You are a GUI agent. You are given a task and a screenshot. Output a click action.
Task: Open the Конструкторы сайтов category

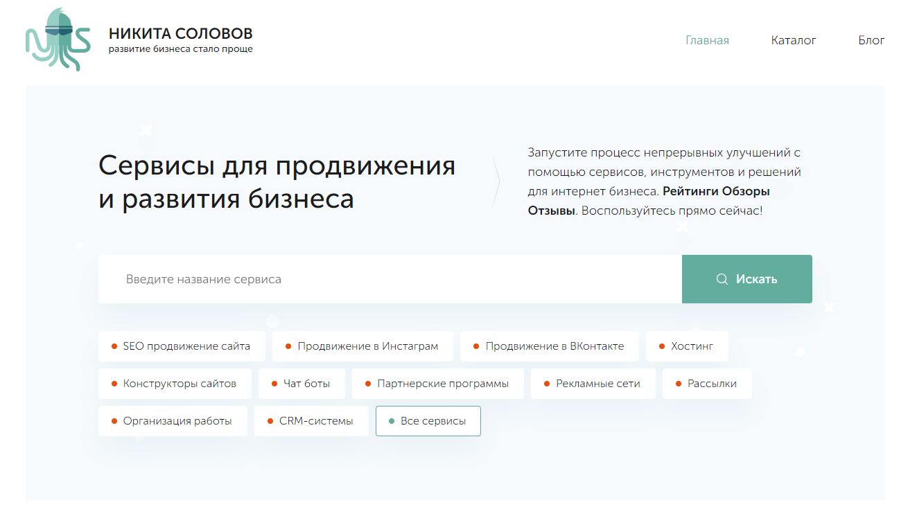coord(174,383)
